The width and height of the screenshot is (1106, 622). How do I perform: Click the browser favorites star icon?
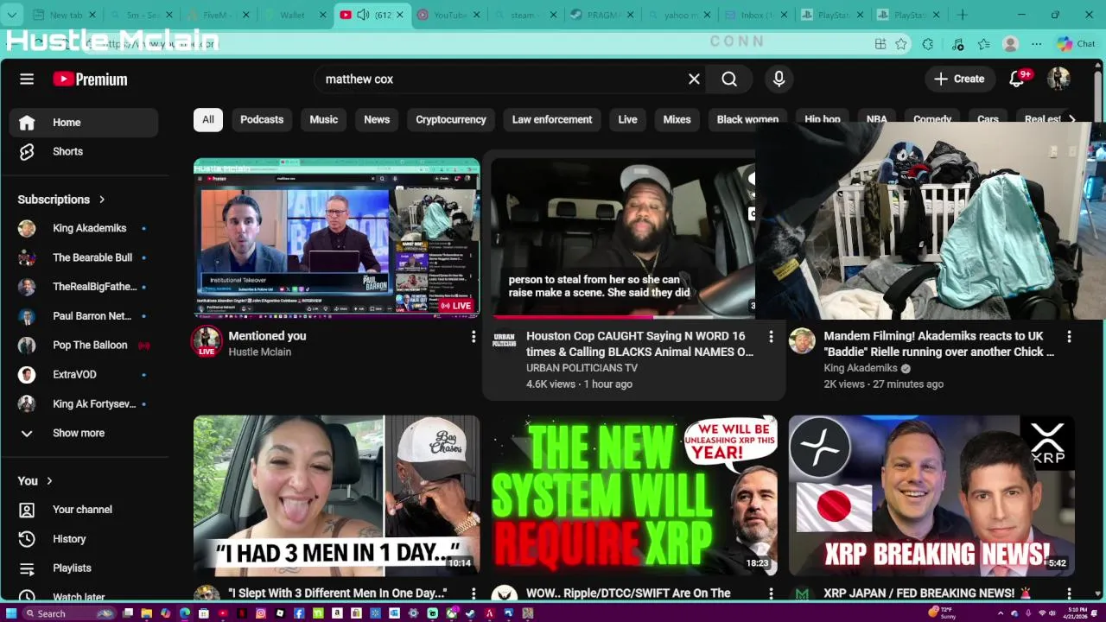pyautogui.click(x=901, y=44)
